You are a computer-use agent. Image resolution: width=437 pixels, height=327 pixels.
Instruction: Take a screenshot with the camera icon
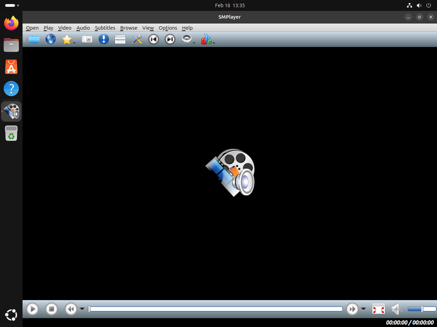coord(87,40)
